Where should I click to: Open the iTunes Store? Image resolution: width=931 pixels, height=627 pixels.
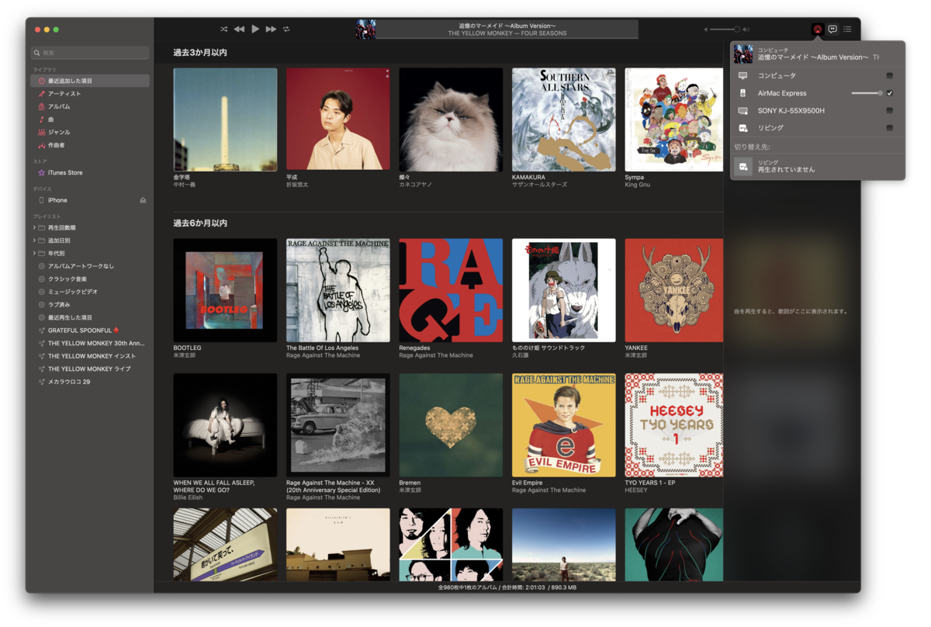(65, 173)
